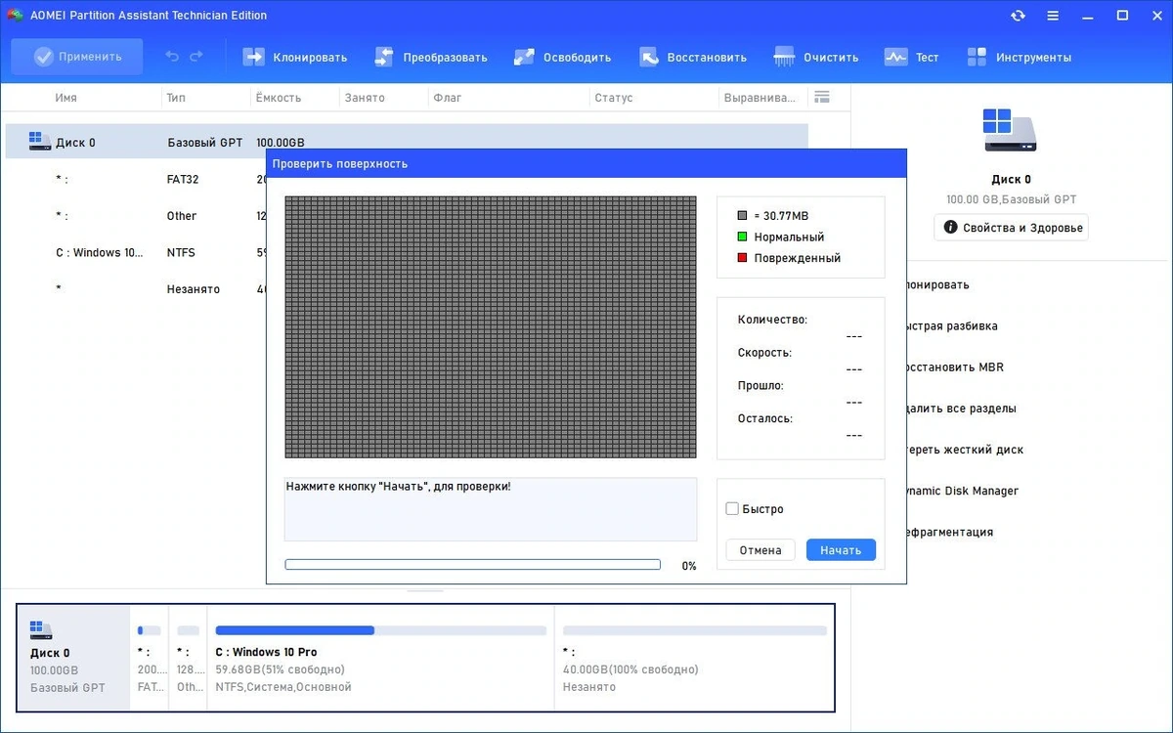
Task: Open the Инструменты toolbar menu
Action: pos(1019,57)
